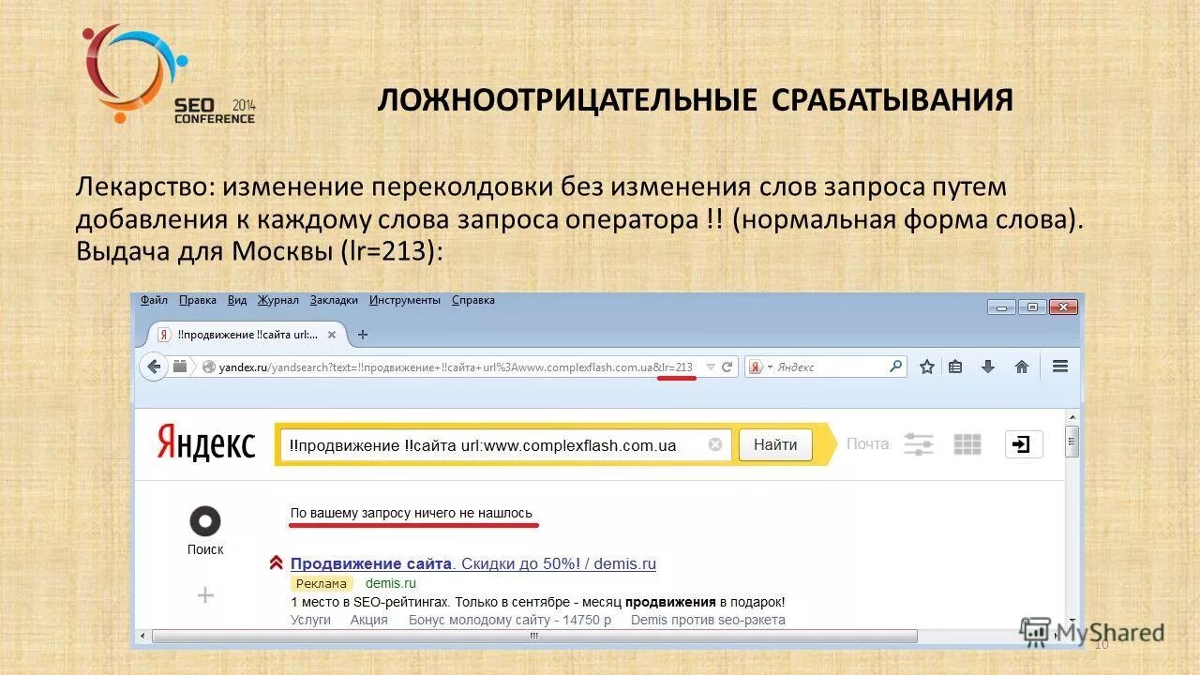Clear the Yandex query with the X icon

coord(714,445)
